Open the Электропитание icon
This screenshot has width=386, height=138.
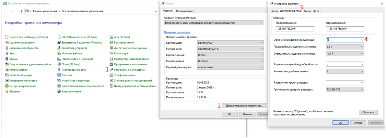(x=59, y=92)
